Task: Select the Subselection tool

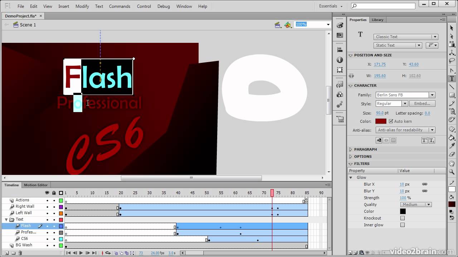Action: tap(452, 36)
